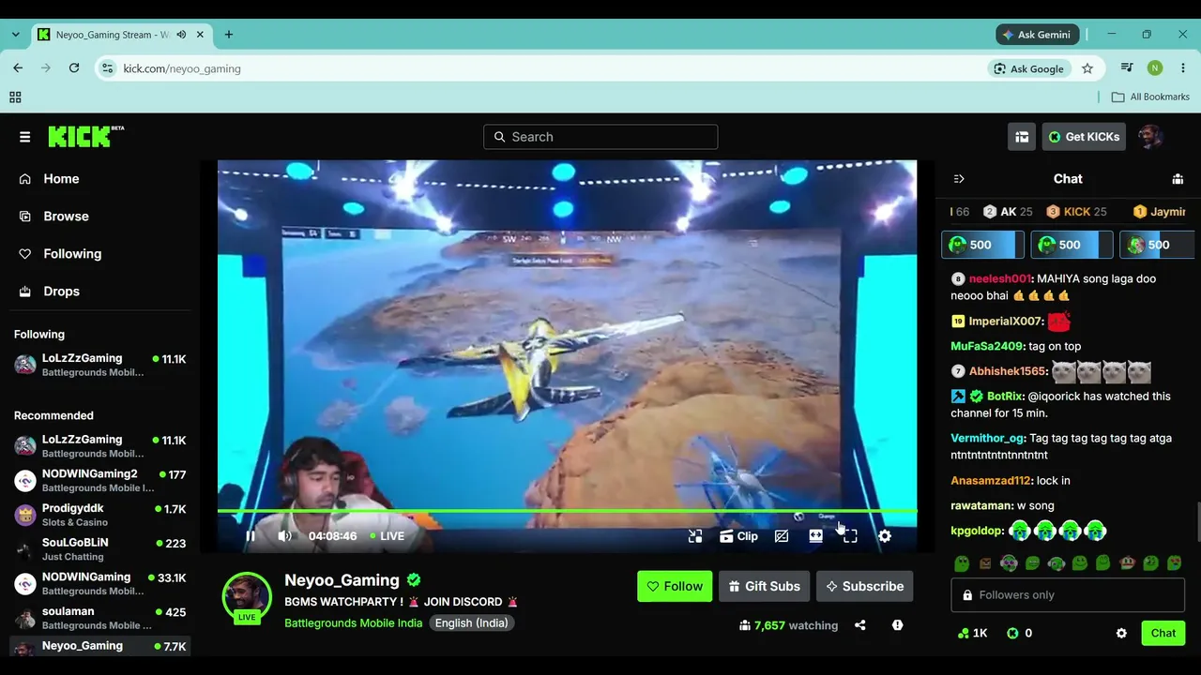Click the first 500 gift progress bar
Viewport: 1201px width, 675px height.
982,245
